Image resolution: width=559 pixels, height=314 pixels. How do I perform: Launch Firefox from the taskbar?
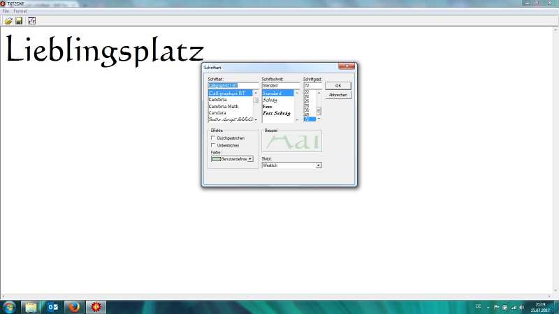tap(73, 306)
